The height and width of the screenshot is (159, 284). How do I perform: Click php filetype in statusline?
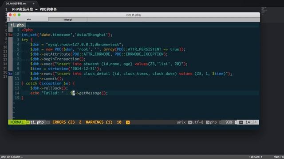[x=213, y=122]
